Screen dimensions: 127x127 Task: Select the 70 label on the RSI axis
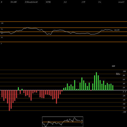pos(2,29)
